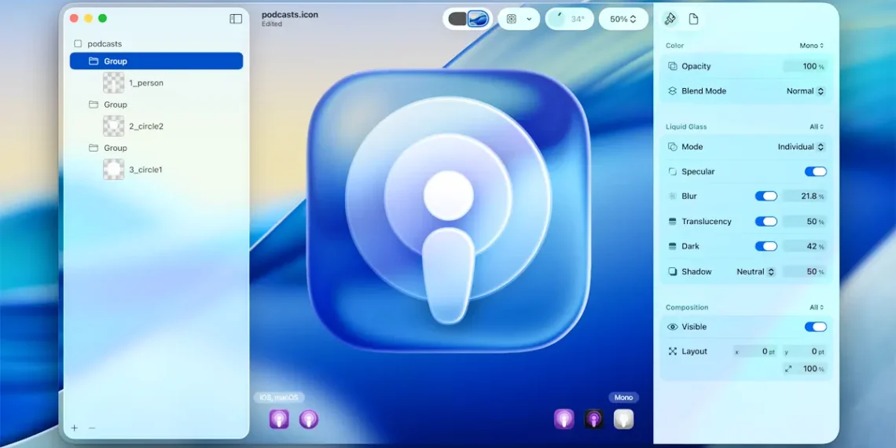Select the square iOS icon preview
The image size is (896, 448).
coord(280,420)
